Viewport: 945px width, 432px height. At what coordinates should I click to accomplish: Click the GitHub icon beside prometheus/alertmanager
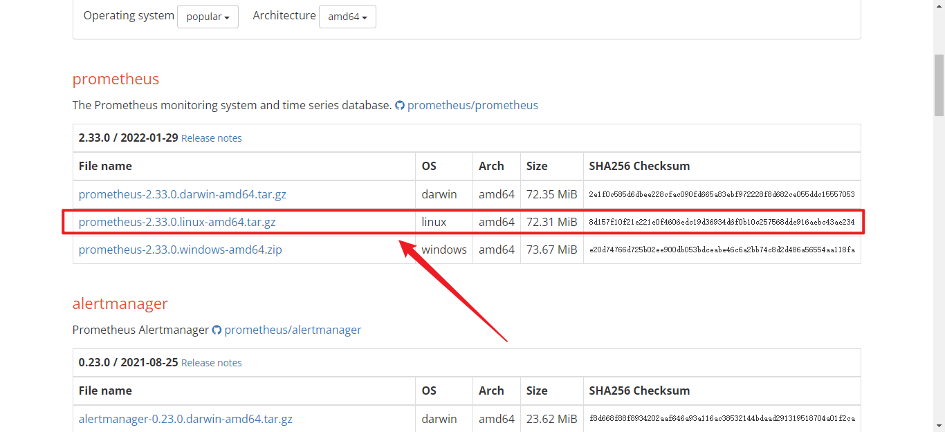tap(217, 330)
